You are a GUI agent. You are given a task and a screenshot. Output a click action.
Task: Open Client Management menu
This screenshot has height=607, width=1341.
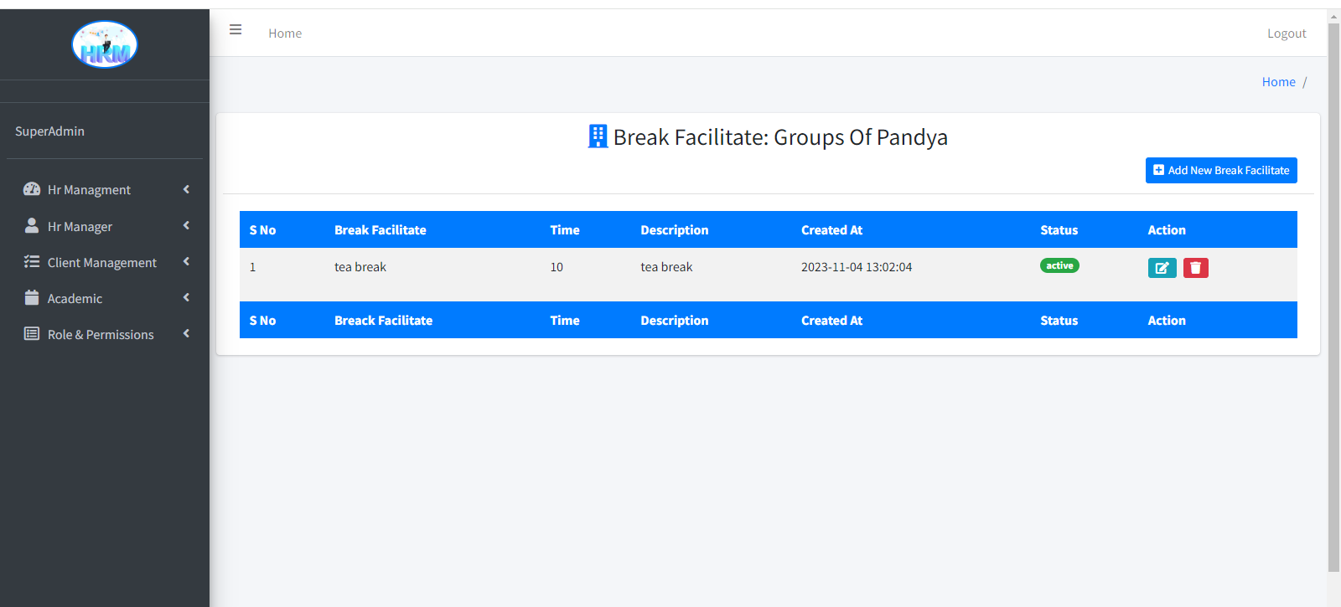(105, 262)
